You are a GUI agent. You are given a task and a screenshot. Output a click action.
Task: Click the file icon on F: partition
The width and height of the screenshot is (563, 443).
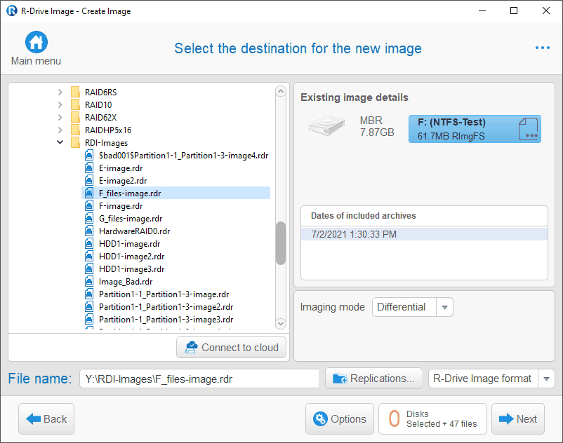tap(528, 129)
